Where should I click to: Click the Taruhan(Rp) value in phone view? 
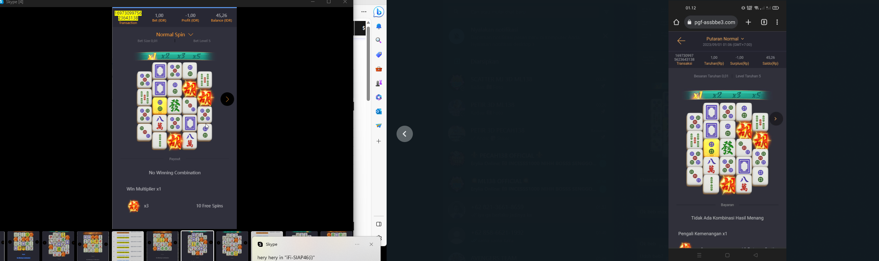tap(714, 58)
